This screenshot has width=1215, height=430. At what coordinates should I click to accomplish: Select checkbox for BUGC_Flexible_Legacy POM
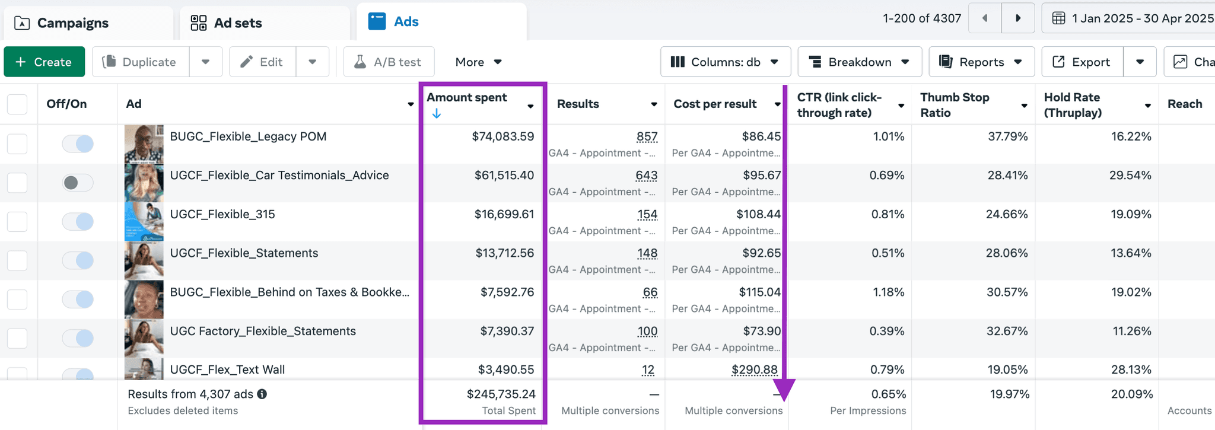(x=17, y=144)
